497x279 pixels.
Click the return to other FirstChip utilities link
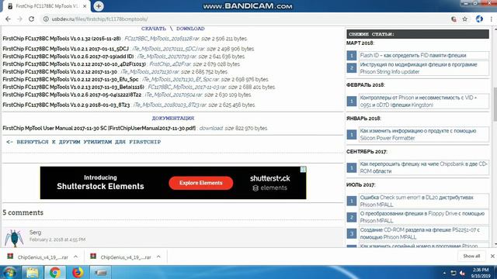coord(84,142)
